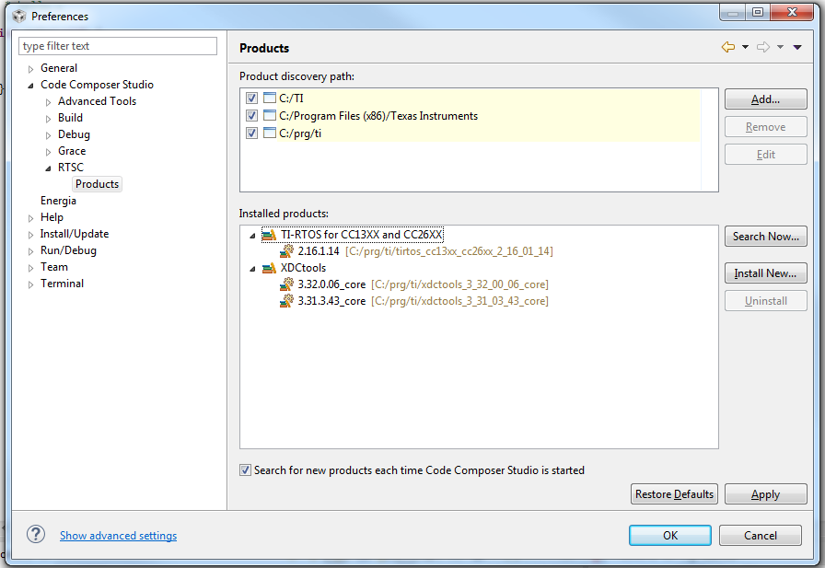825x568 pixels.
Task: Click the forward navigation arrow icon
Action: click(763, 47)
